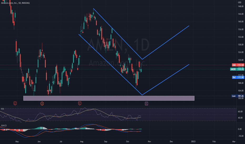245x144 pixels.
Task: Click the 60.00 RSI axis label
Action: [x=240, y=112]
